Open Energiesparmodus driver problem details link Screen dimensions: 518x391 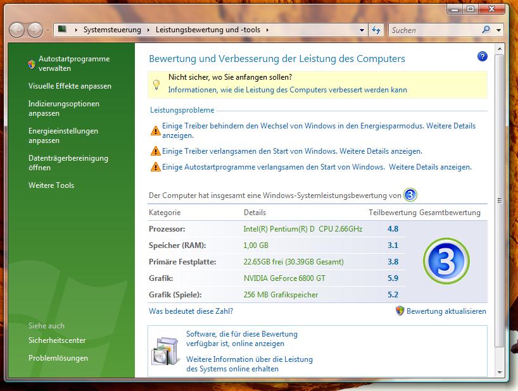pyautogui.click(x=319, y=130)
